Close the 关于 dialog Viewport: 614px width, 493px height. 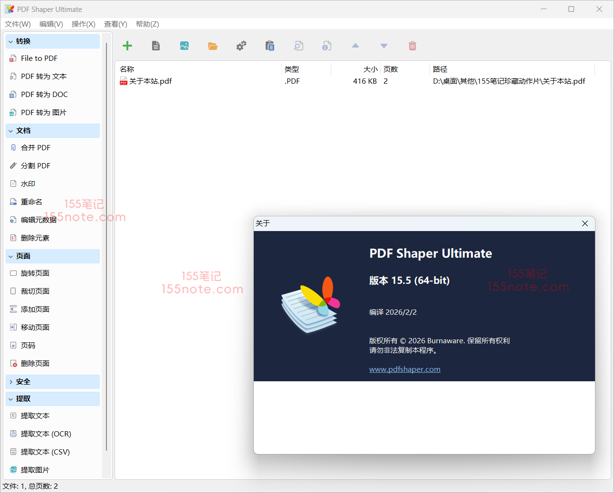pos(585,223)
